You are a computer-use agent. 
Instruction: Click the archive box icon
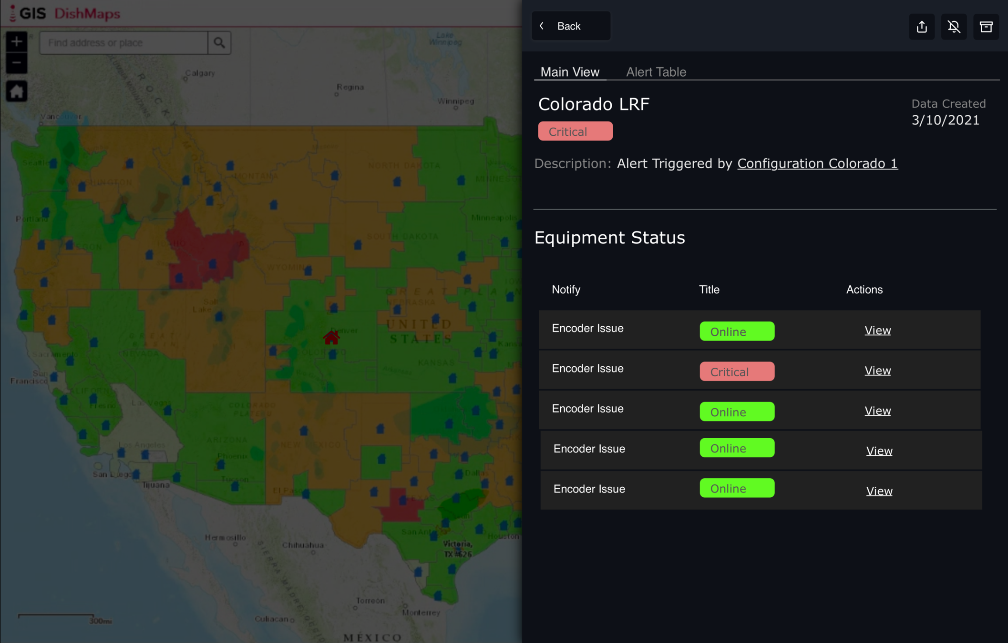pos(986,27)
